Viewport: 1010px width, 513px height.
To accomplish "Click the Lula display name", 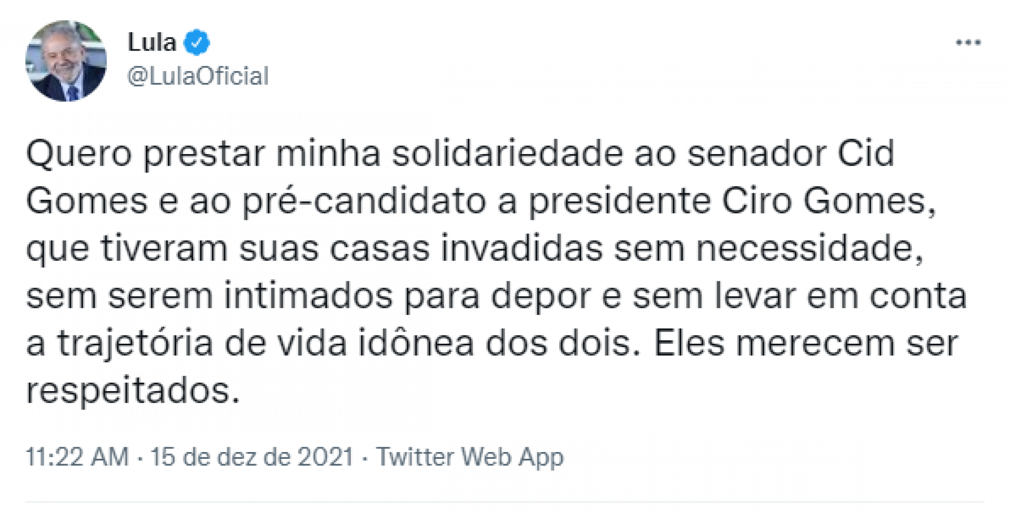I will 153,42.
